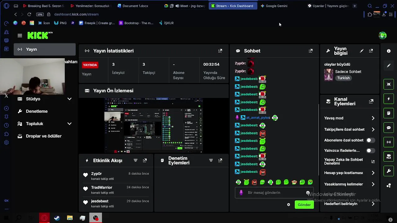Open Yapay Zeka ile Sohbet Denetimi external link
Viewport: 397px width, 223px height.
coord(373,162)
